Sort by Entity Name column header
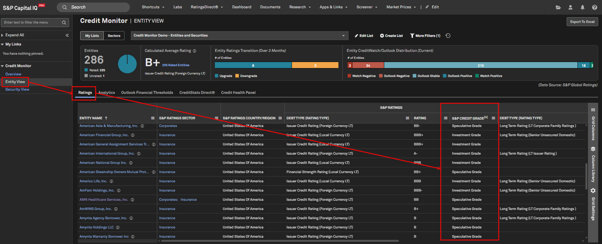The width and height of the screenshot is (602, 244). click(91, 118)
